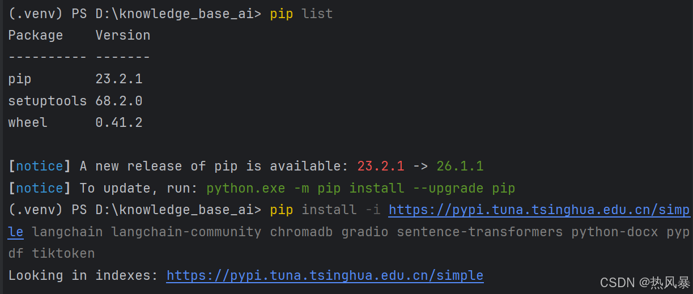Click the 'wheel' package name

coord(28,123)
